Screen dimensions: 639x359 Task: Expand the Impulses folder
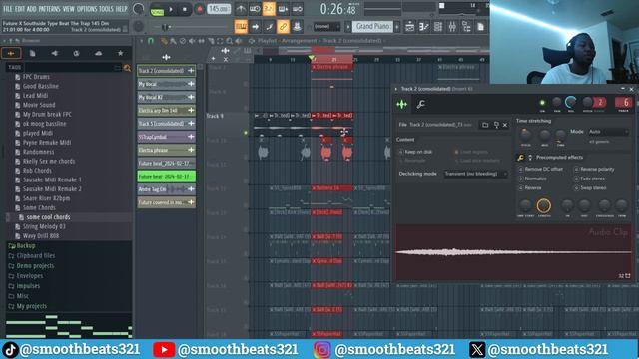[28, 286]
